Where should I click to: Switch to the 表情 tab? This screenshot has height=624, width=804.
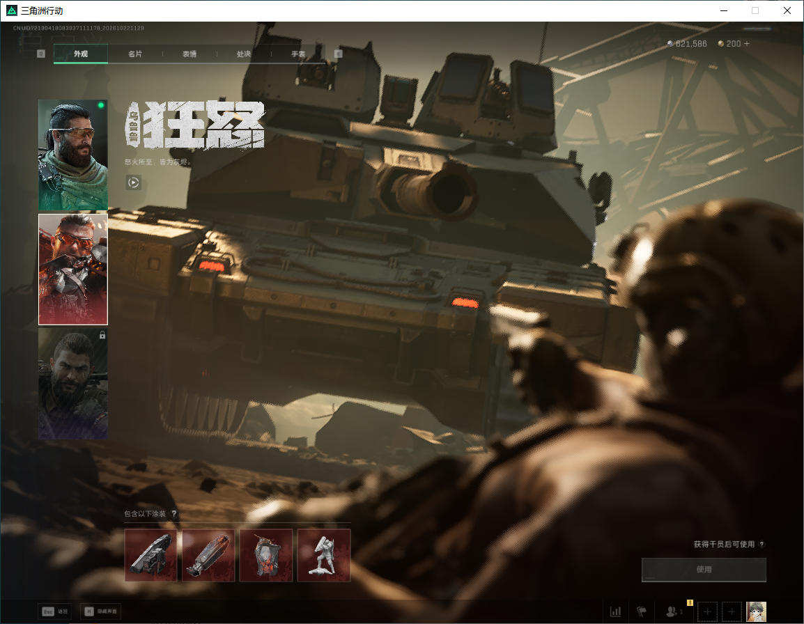pyautogui.click(x=190, y=54)
